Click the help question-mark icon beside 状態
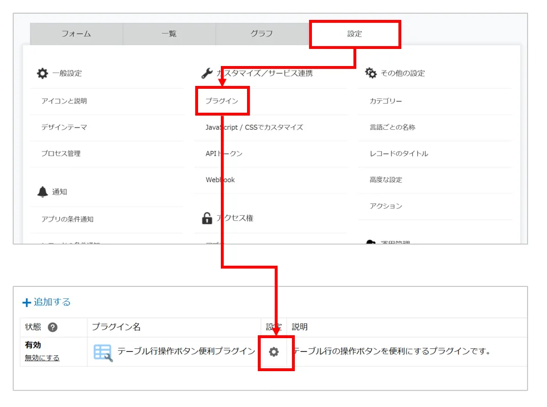This screenshot has height=407, width=547. (x=53, y=327)
